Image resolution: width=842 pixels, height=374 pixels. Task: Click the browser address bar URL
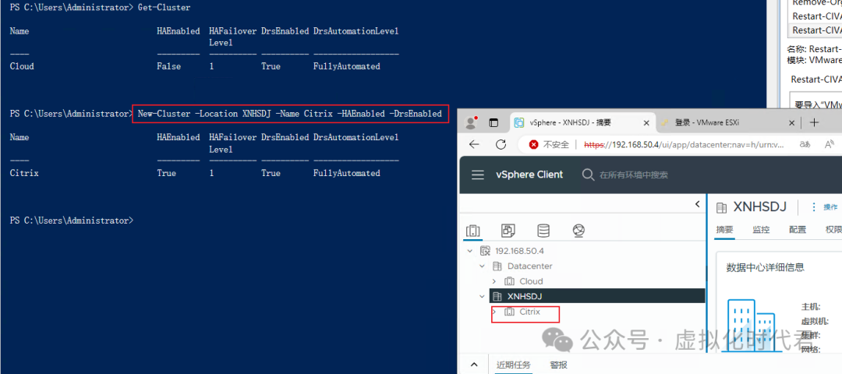(x=685, y=144)
